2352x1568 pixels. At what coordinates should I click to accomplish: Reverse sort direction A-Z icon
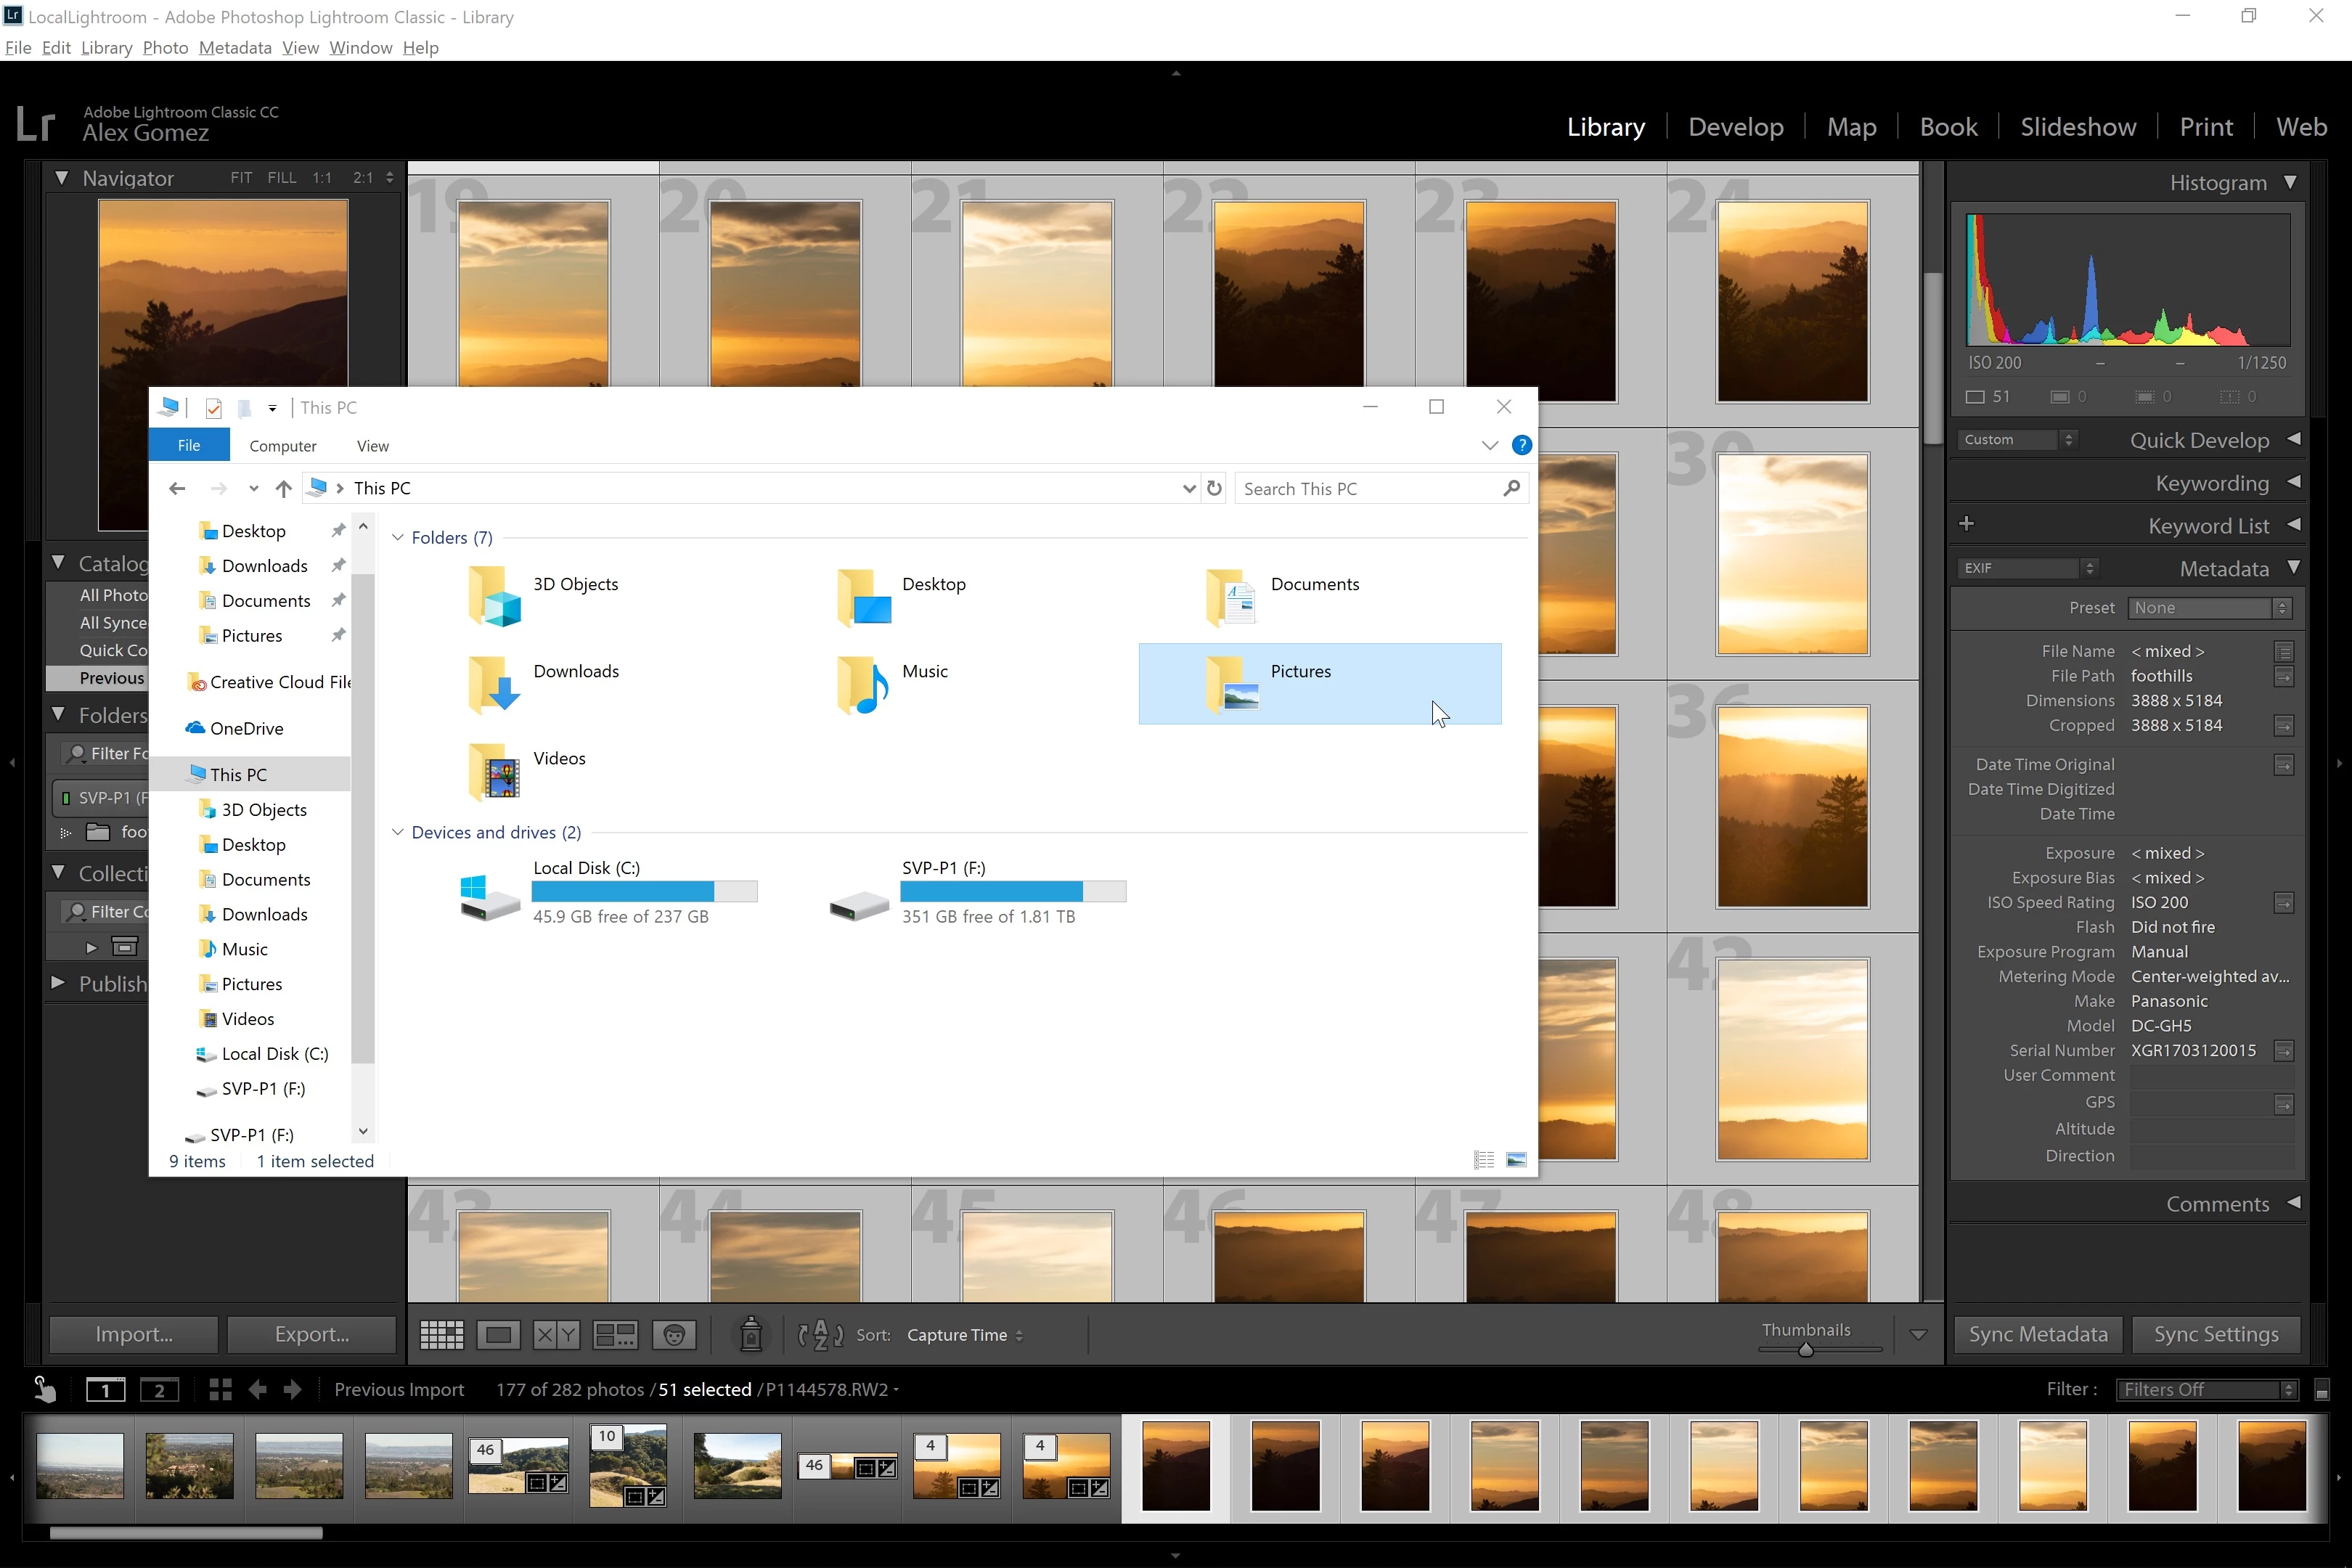[820, 1334]
